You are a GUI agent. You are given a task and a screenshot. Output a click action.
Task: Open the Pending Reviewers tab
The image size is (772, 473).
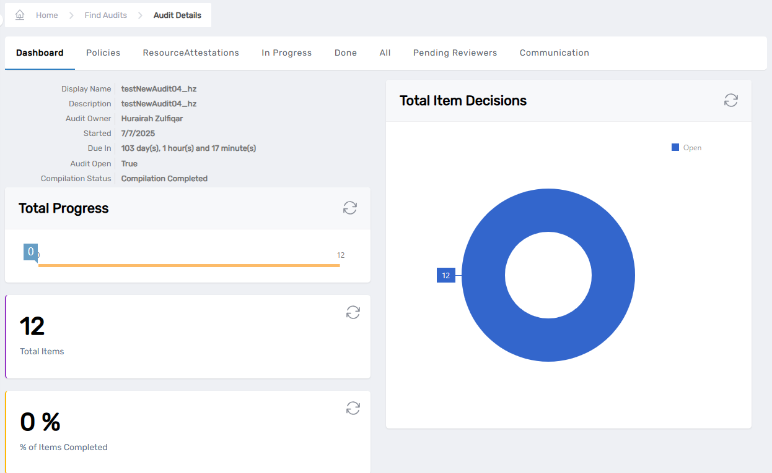455,53
